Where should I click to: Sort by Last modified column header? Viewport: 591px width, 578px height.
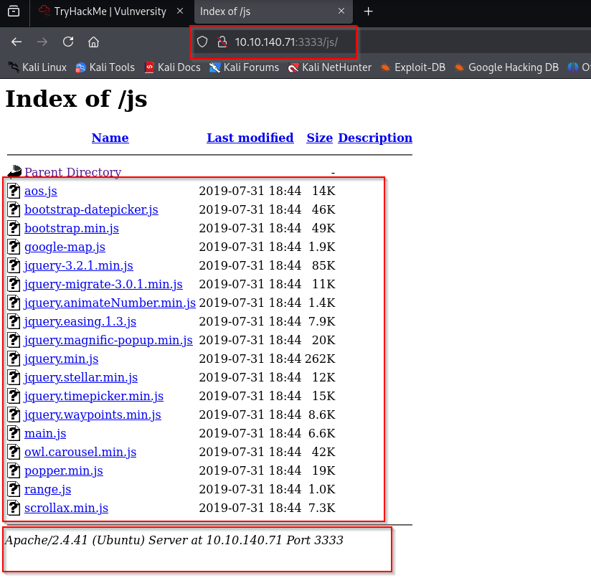[250, 138]
